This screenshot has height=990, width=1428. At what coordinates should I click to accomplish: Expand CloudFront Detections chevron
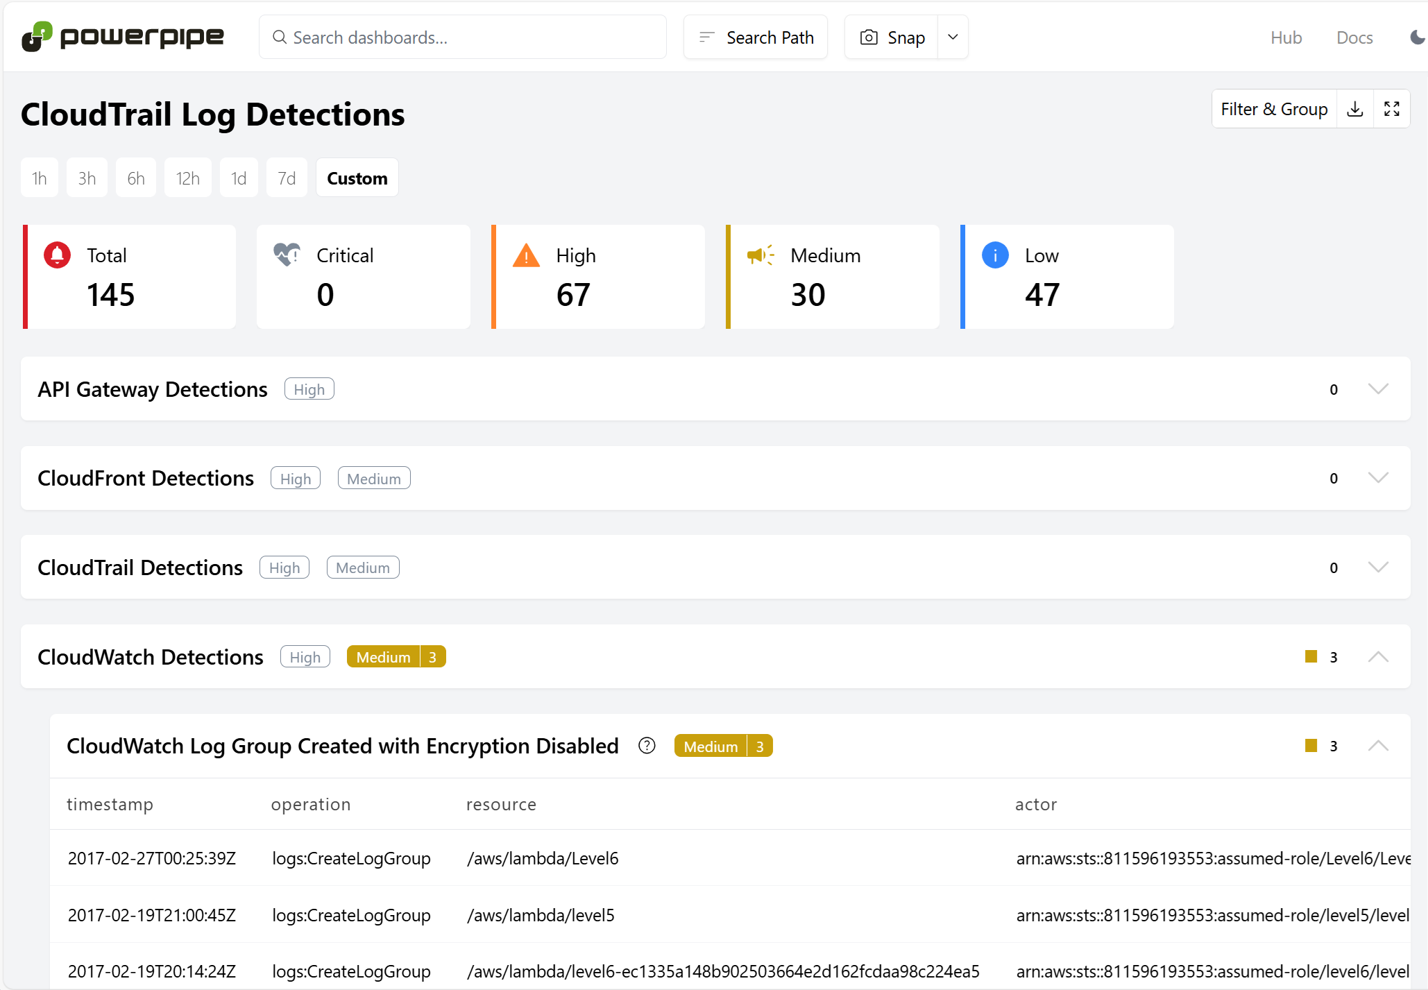1378,477
